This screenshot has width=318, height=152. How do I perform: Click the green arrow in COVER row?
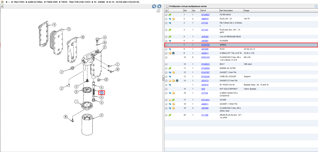173,100
